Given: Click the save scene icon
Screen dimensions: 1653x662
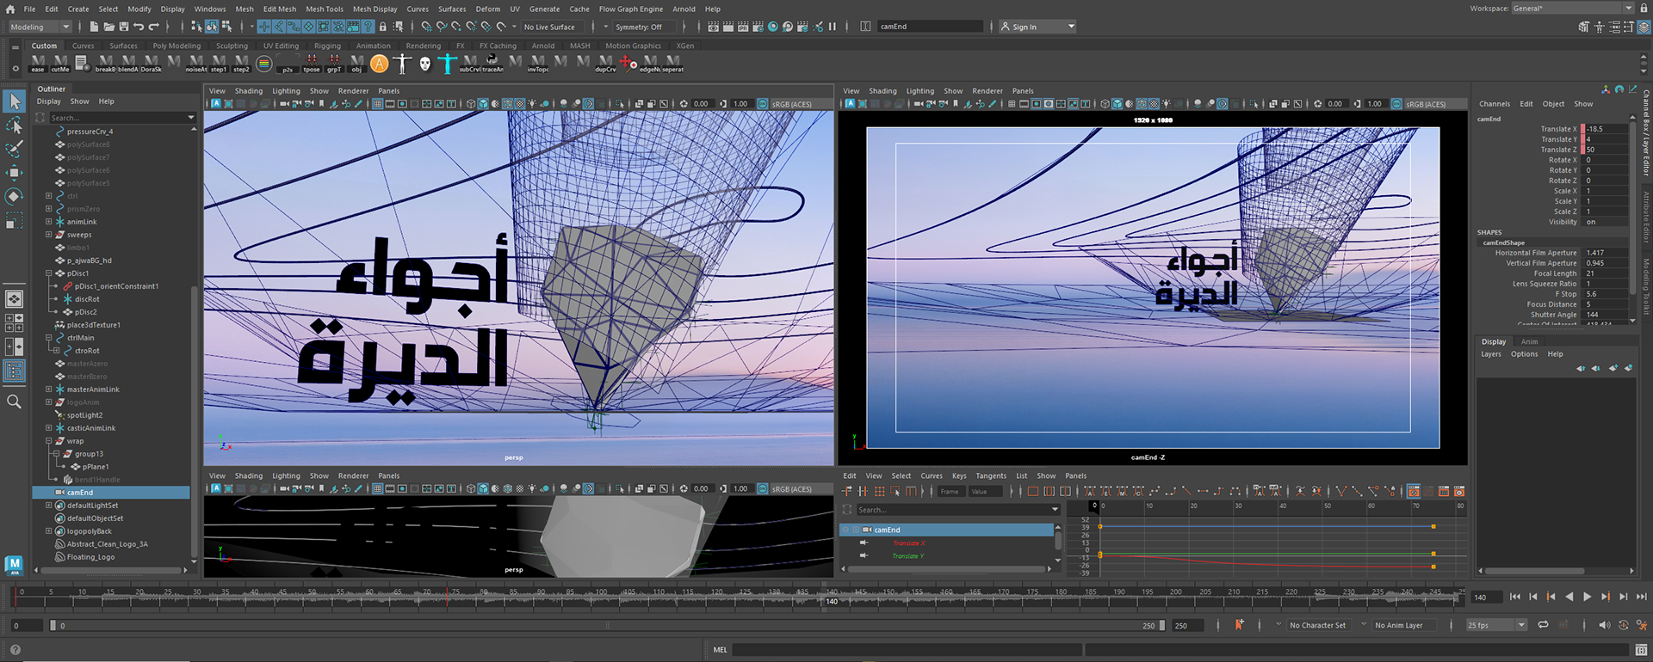Looking at the screenshot, I should pos(124,27).
